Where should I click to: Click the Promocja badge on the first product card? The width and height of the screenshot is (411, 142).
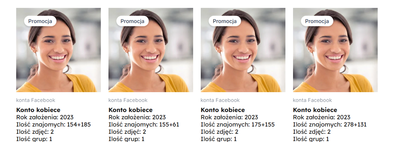(40, 21)
